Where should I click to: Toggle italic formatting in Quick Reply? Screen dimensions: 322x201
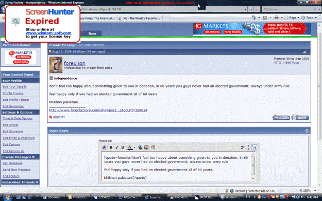(116, 148)
